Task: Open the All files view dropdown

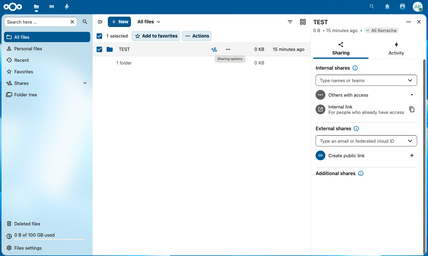Action: 149,22
